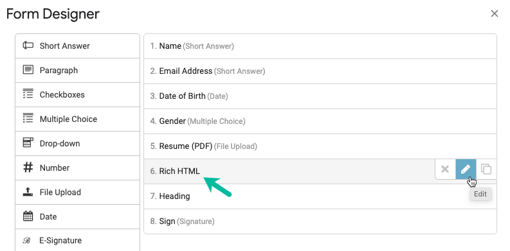The height and width of the screenshot is (251, 510).
Task: Delete the Rich HTML field with X icon
Action: click(445, 169)
